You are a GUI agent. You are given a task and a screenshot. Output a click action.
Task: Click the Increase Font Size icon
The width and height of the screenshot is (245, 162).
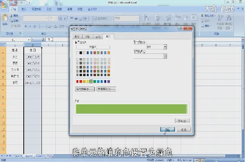click(x=61, y=18)
